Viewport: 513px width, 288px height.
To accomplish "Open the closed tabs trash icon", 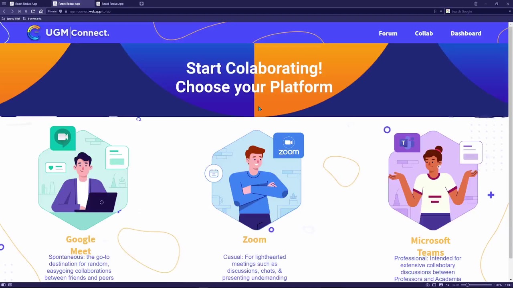I will [x=476, y=4].
